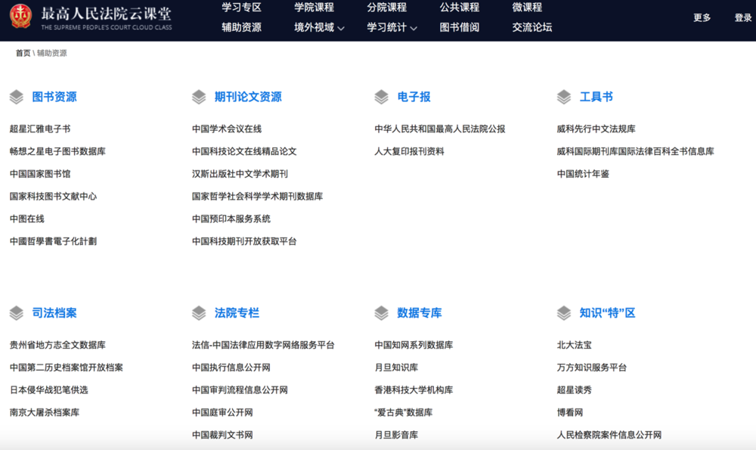Open the 司法档案 section heading
The image size is (756, 450).
click(x=54, y=313)
